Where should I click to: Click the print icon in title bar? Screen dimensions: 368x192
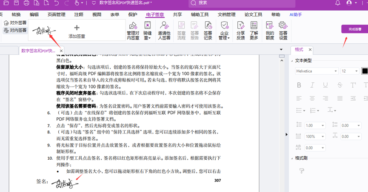coord(26,3)
